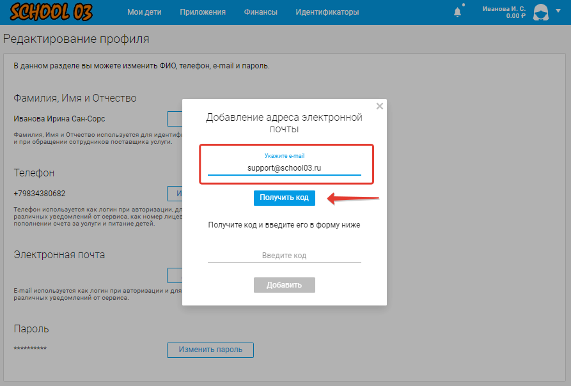Open the Приложения menu
The image size is (571, 386).
[203, 12]
